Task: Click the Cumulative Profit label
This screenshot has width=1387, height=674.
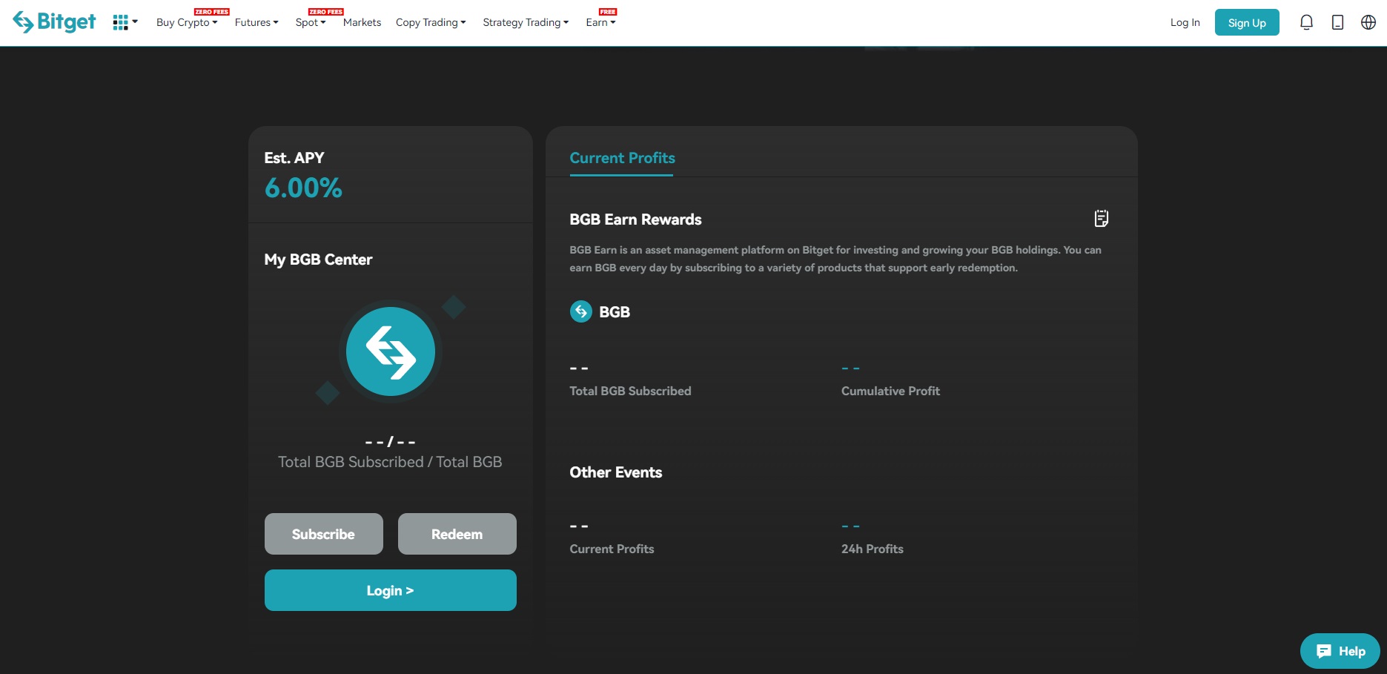Action: 890,391
